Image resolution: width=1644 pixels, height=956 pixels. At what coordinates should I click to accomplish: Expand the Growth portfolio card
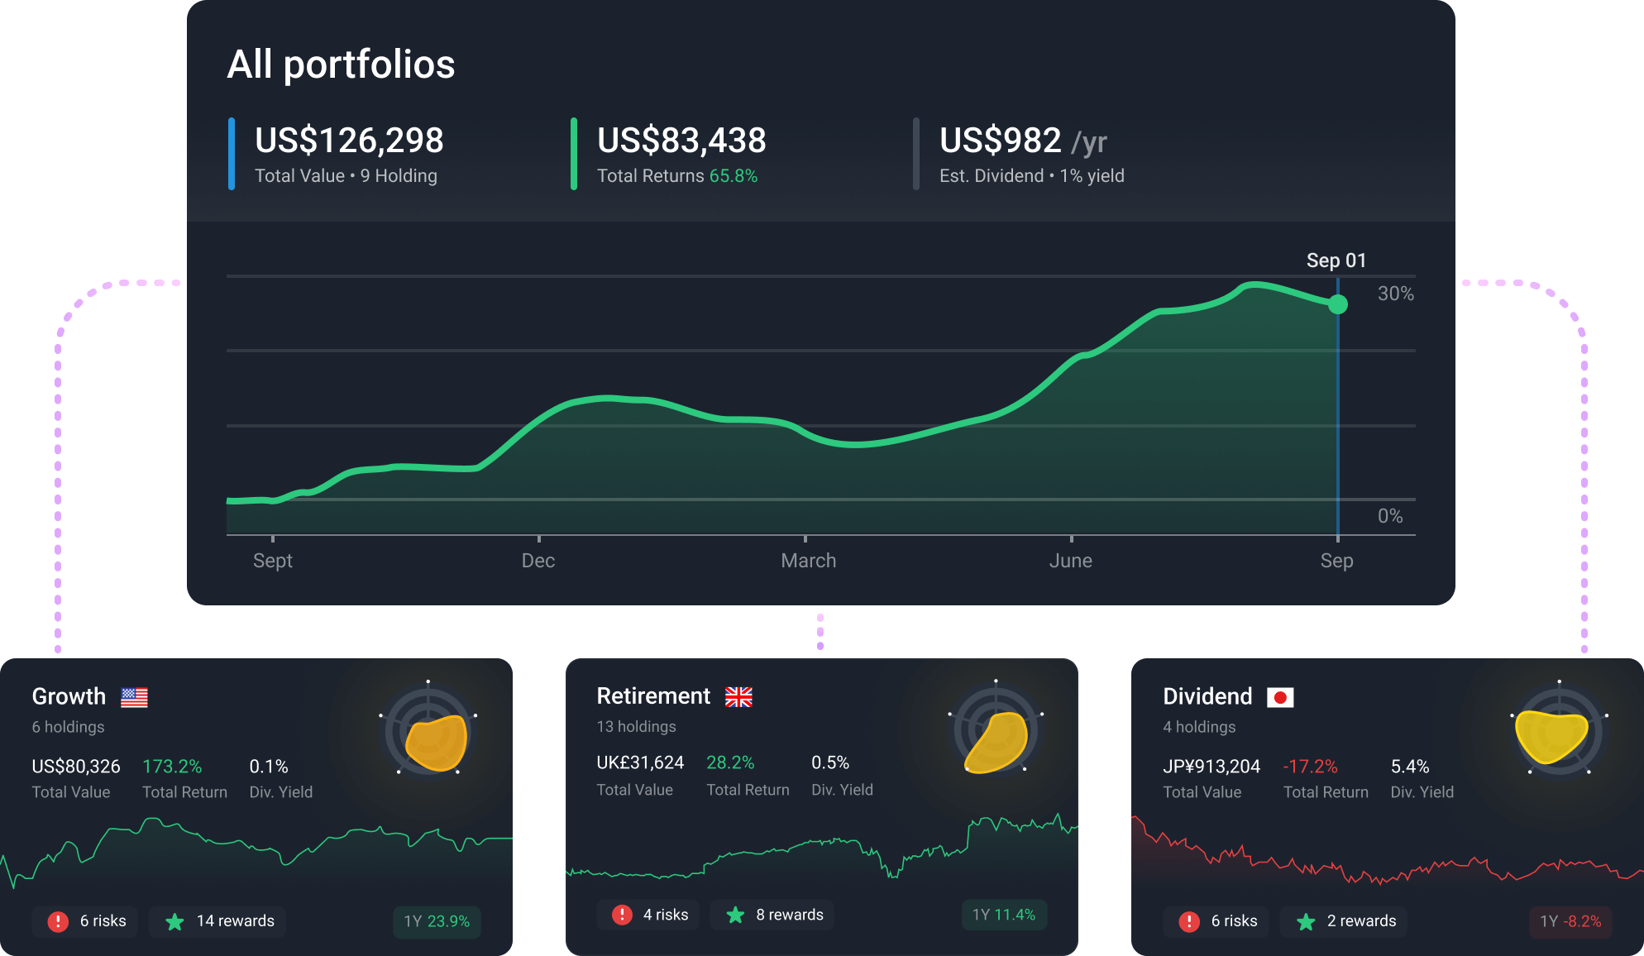[x=256, y=806]
